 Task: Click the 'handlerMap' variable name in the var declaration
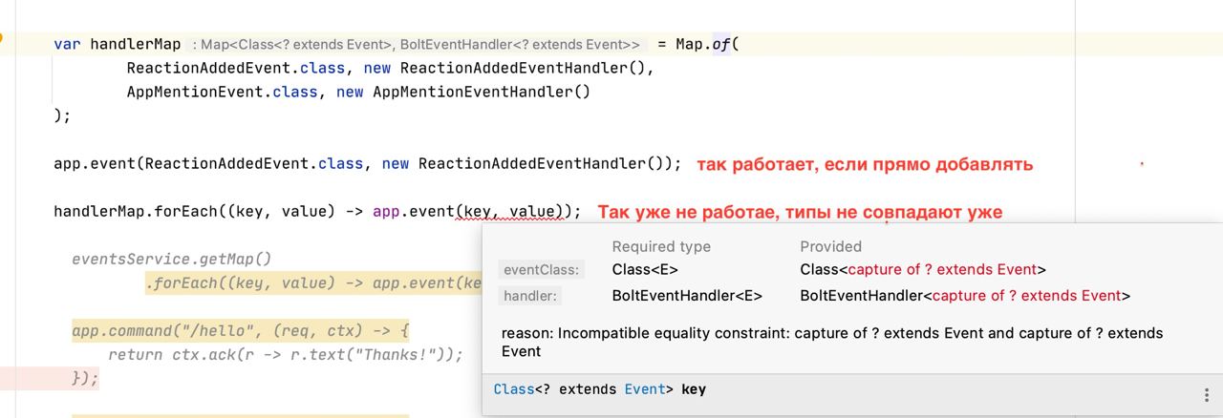(135, 45)
